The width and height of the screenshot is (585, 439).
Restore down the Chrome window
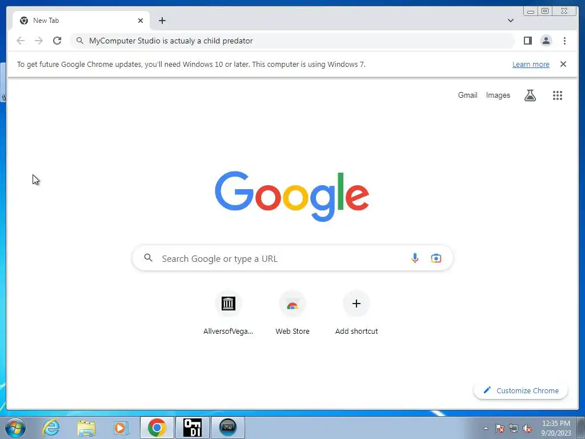click(545, 11)
